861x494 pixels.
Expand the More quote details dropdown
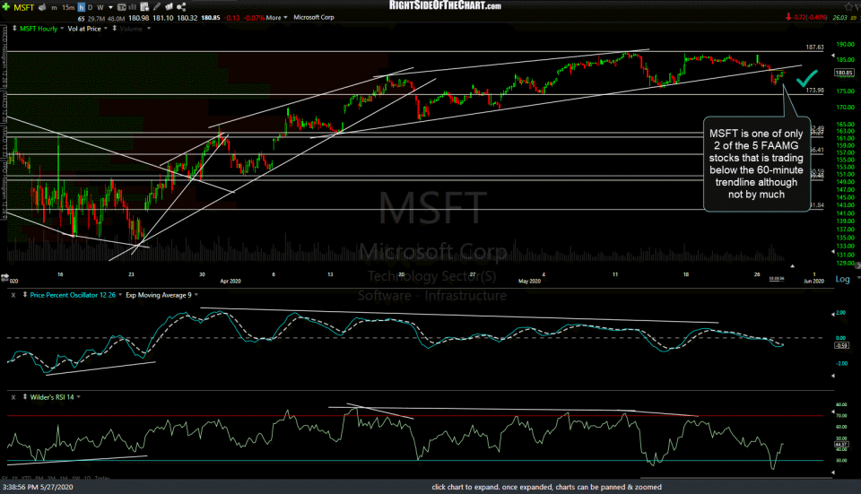tap(277, 18)
